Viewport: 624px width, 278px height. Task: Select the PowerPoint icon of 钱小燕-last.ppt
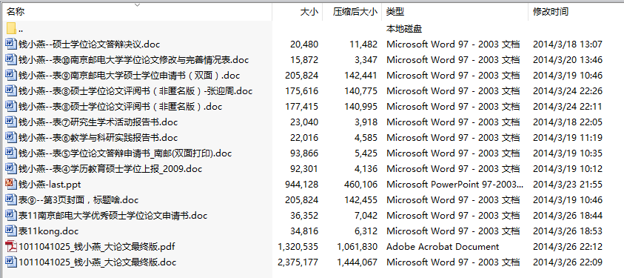tap(11, 184)
